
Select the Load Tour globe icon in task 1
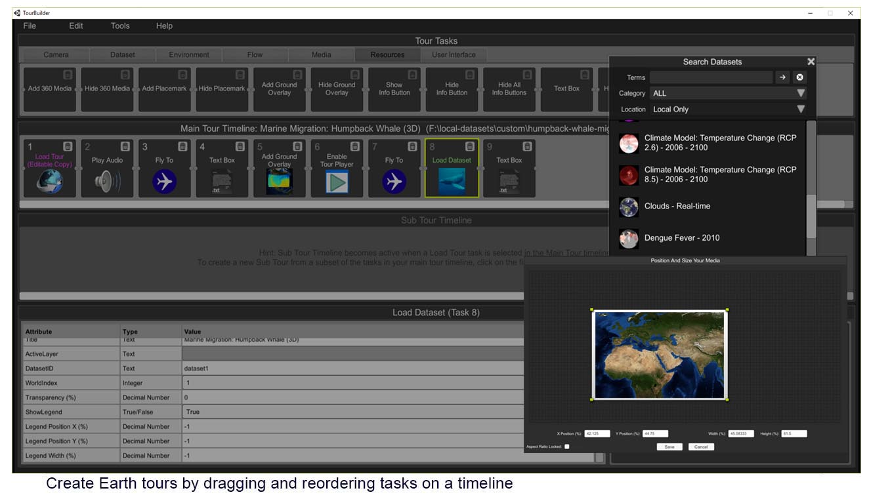pyautogui.click(x=50, y=181)
